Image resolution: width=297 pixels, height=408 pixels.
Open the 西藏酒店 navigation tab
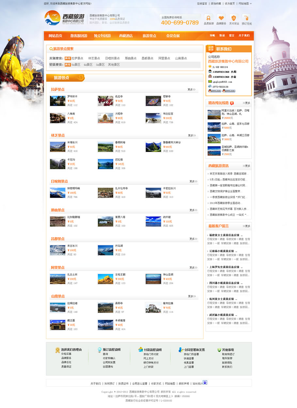126,36
